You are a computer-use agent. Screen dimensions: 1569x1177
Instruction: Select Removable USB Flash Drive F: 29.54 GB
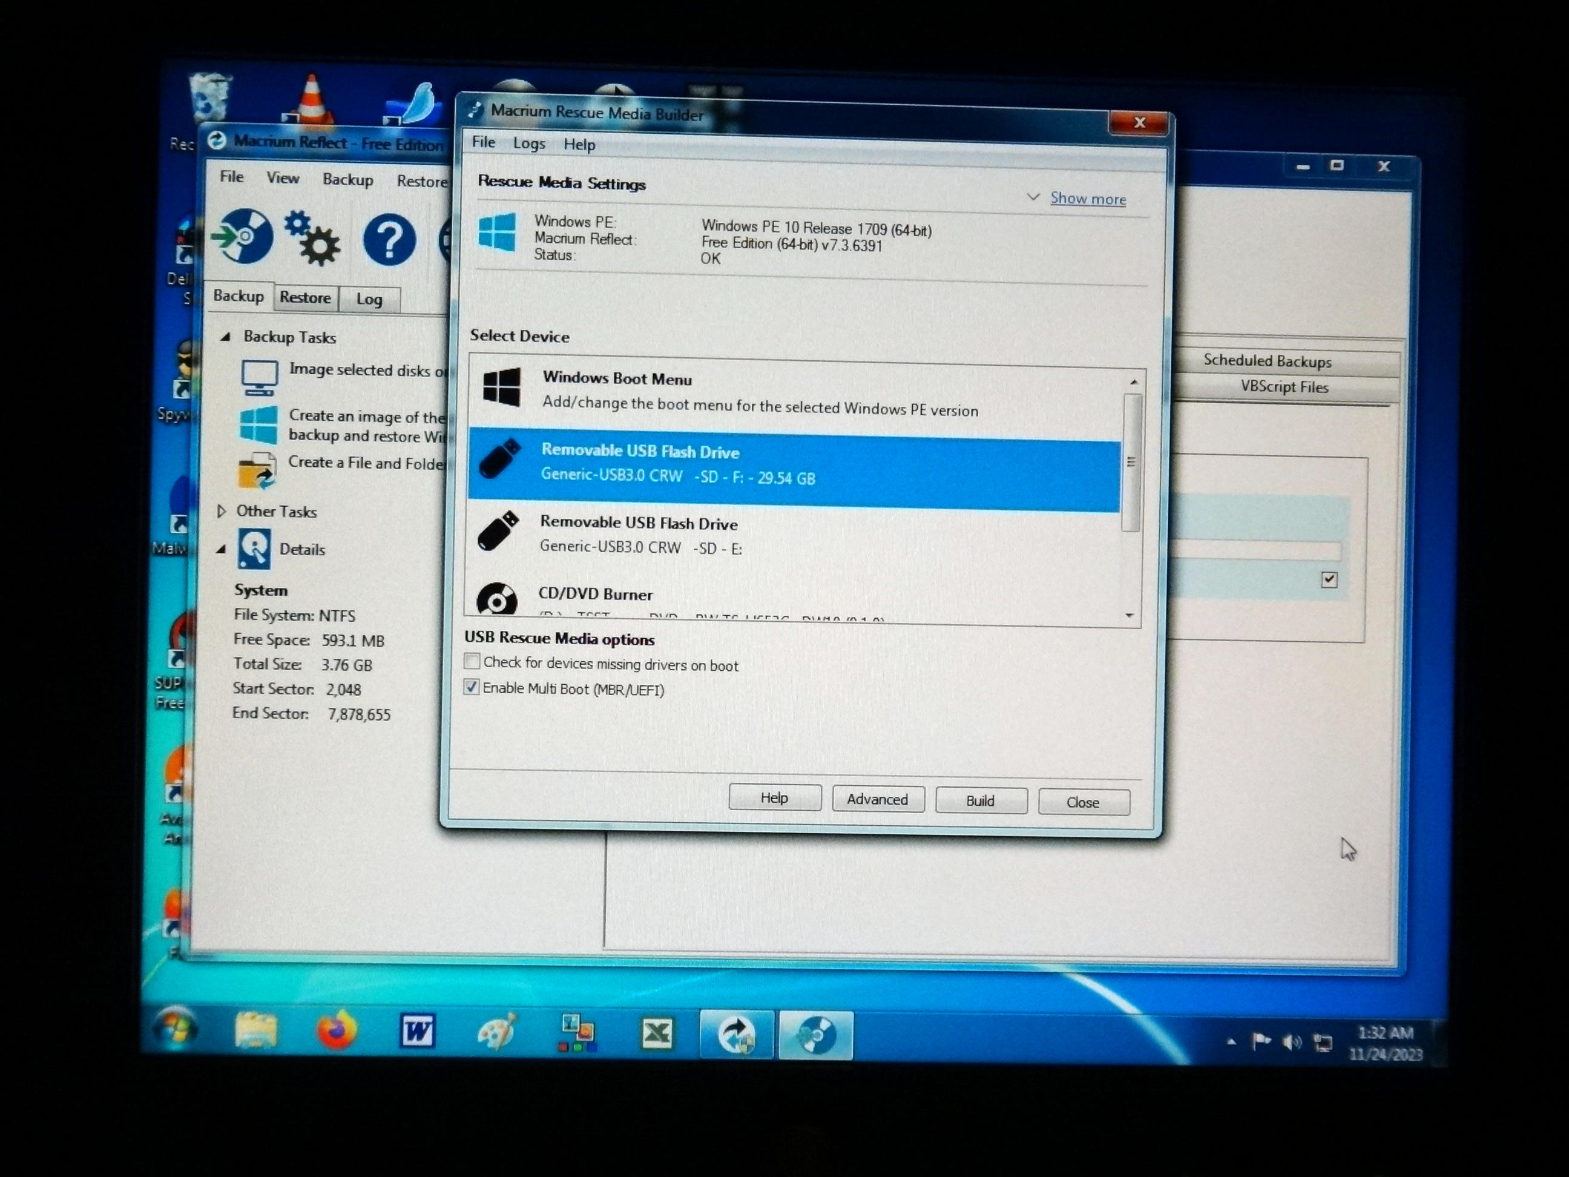[x=794, y=469]
